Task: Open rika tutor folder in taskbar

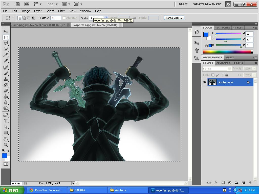Action: (x=128, y=190)
